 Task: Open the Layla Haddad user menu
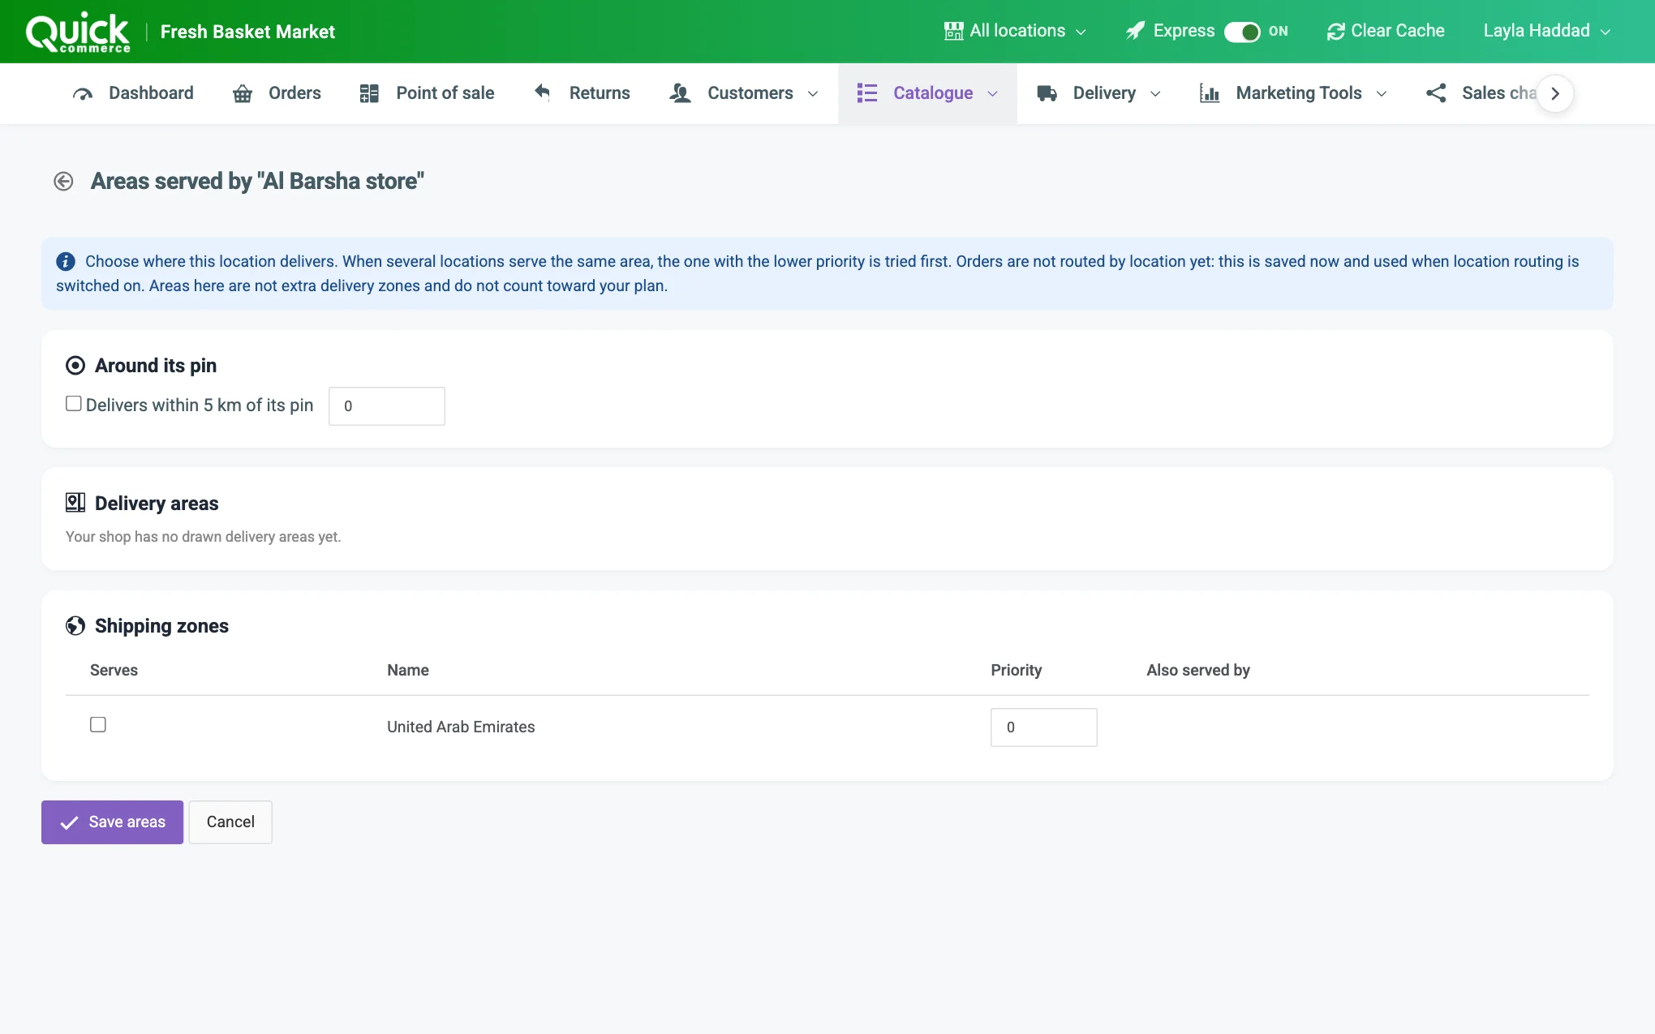(x=1546, y=31)
